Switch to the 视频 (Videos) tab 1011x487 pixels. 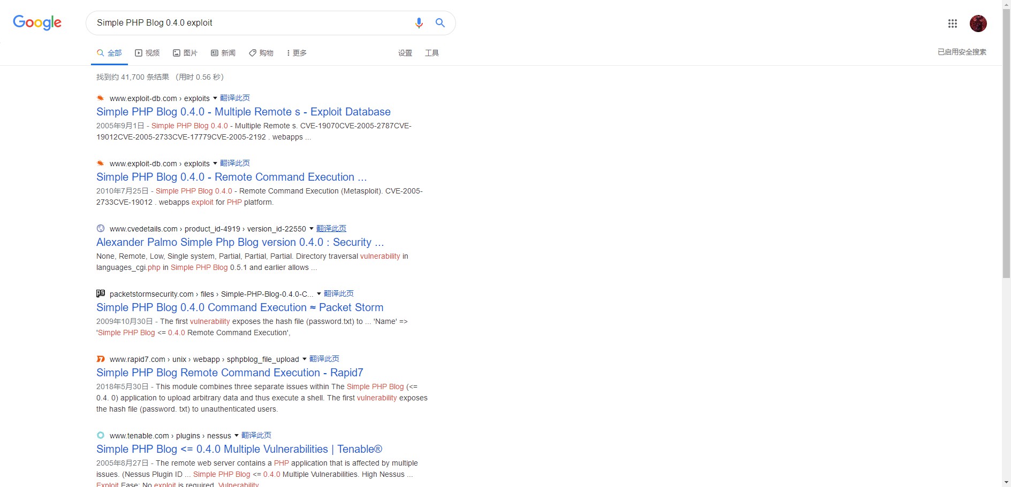147,53
